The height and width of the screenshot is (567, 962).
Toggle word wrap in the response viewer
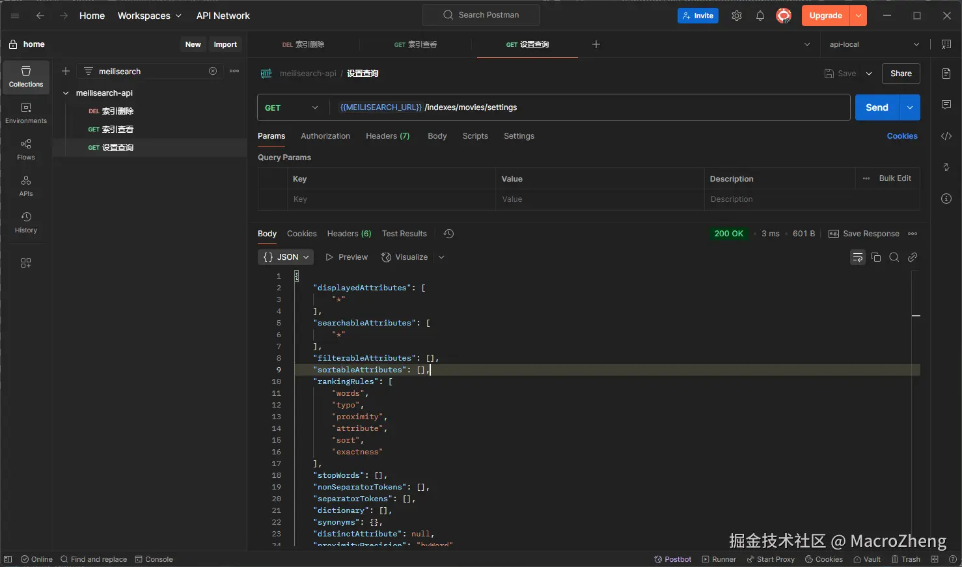click(858, 257)
